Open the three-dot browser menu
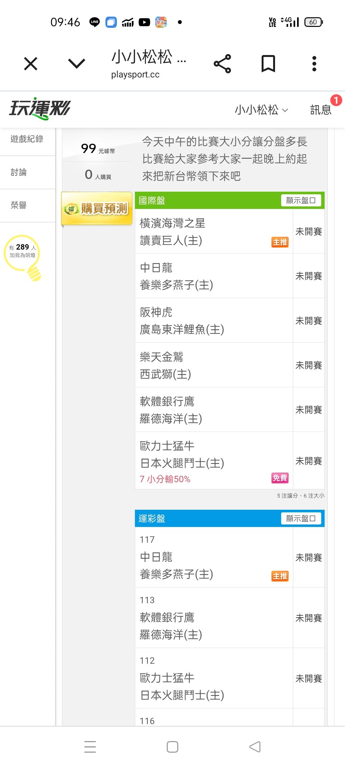 (314, 64)
